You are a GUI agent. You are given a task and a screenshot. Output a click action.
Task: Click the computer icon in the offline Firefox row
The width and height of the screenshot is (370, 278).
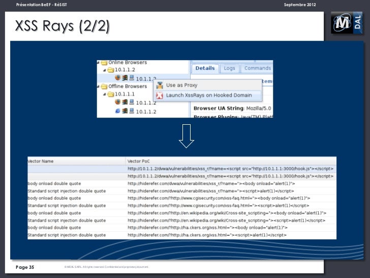[132, 102]
